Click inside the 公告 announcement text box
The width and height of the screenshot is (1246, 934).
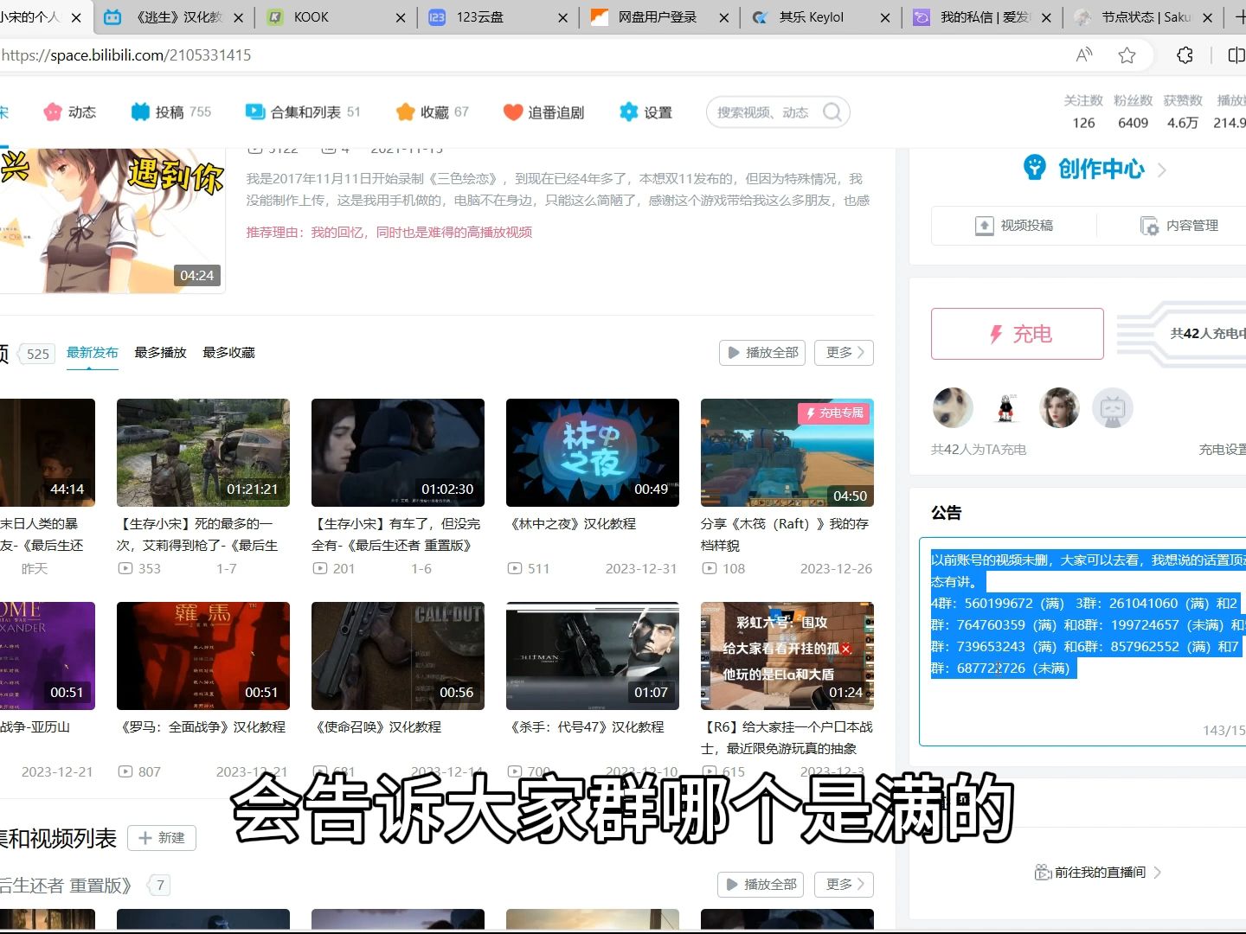click(1082, 641)
